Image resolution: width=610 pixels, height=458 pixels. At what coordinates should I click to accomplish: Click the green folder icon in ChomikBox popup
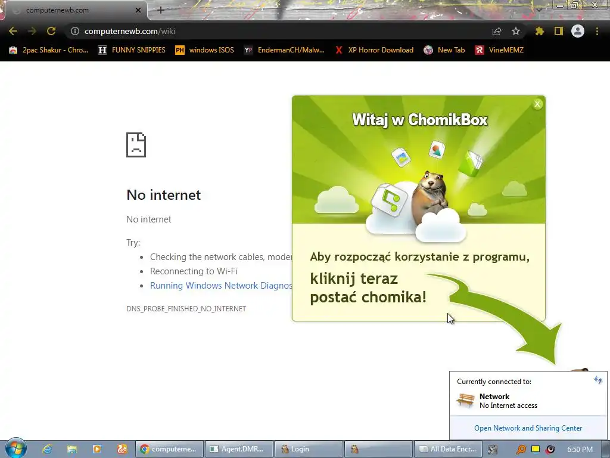click(470, 163)
